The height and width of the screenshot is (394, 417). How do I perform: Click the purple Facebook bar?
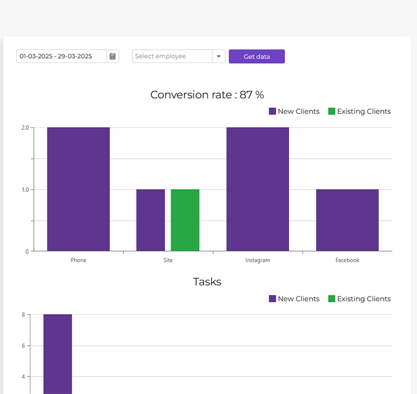tap(347, 220)
